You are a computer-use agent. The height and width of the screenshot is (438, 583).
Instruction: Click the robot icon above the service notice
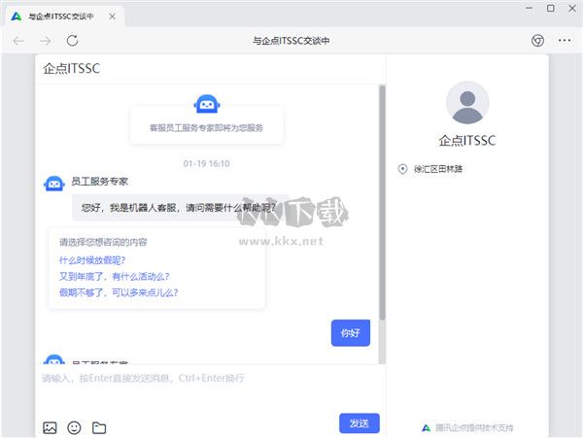[x=206, y=104]
